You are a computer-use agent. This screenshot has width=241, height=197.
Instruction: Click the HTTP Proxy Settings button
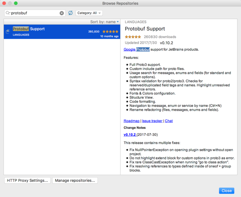point(28,180)
